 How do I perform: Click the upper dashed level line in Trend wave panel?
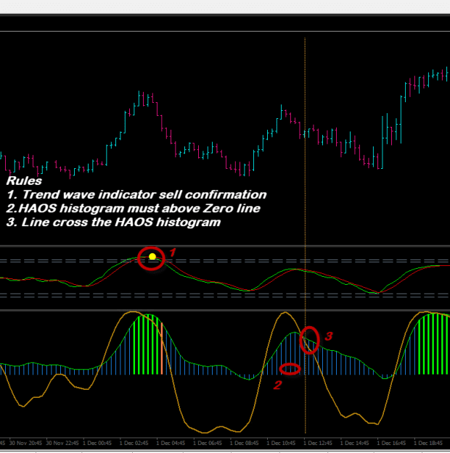(x=225, y=261)
